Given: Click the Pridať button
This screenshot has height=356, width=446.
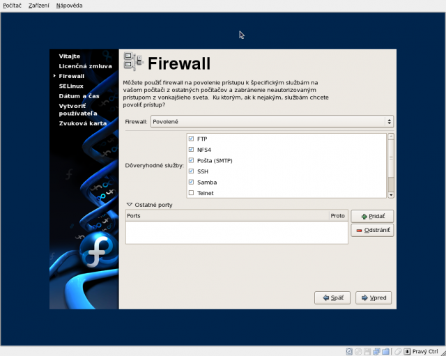Looking at the screenshot, I should (x=372, y=217).
